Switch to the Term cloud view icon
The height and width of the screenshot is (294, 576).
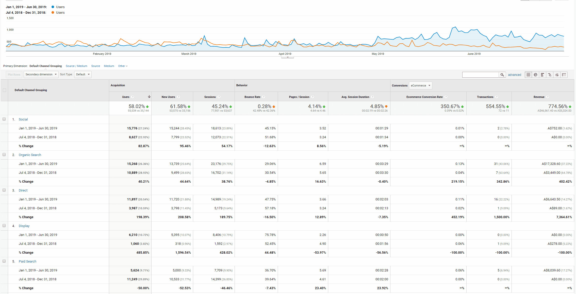pos(557,75)
